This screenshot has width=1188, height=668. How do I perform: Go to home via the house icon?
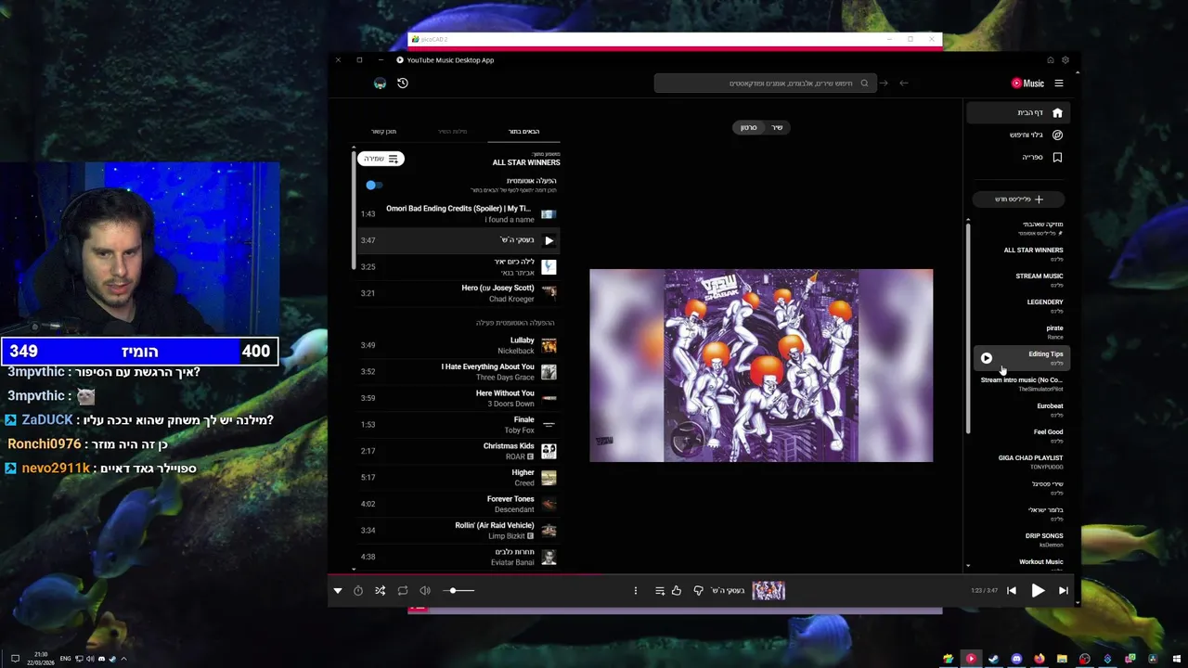(1057, 112)
